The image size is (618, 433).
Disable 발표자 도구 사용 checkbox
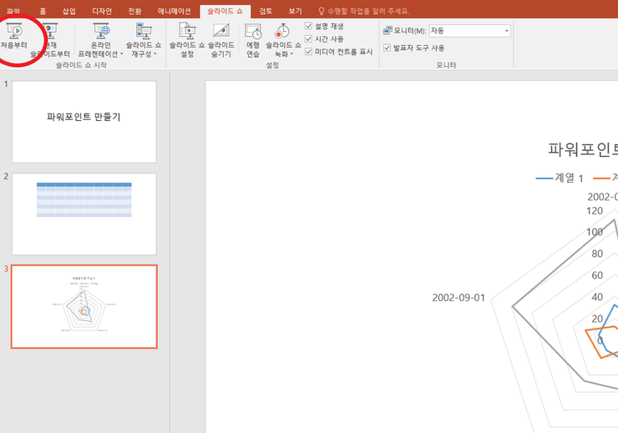click(387, 48)
